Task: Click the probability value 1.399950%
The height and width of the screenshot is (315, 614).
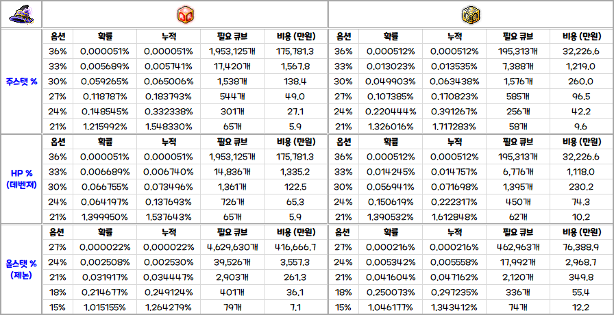Action: click(105, 217)
